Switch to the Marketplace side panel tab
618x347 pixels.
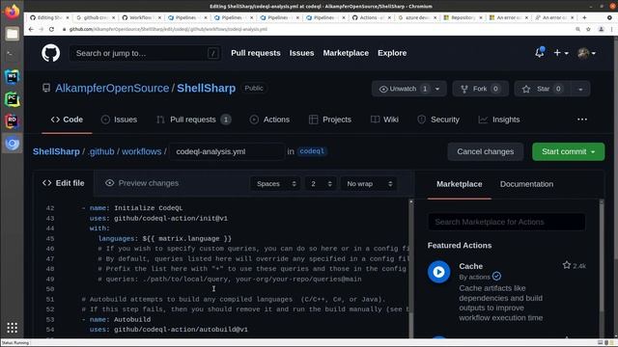point(460,184)
